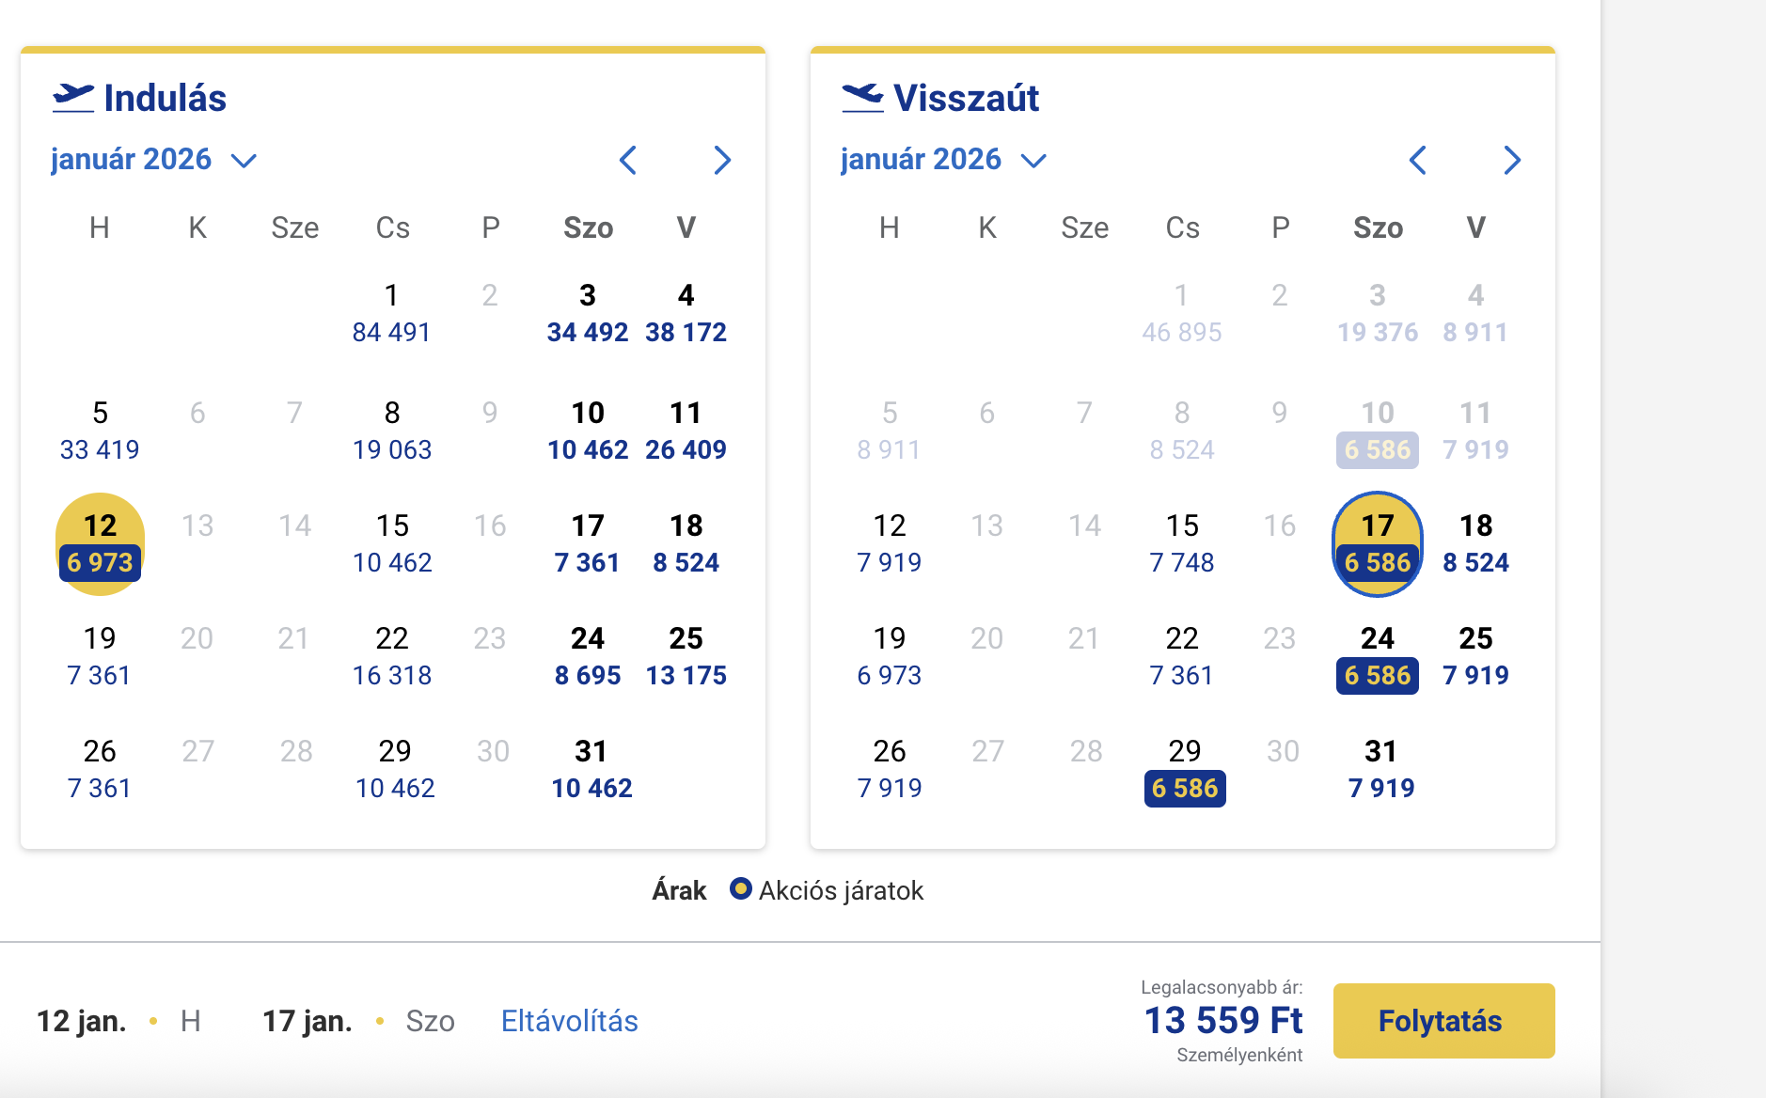
Task: Click the departing plane icon beside Indulás
Action: click(x=73, y=98)
